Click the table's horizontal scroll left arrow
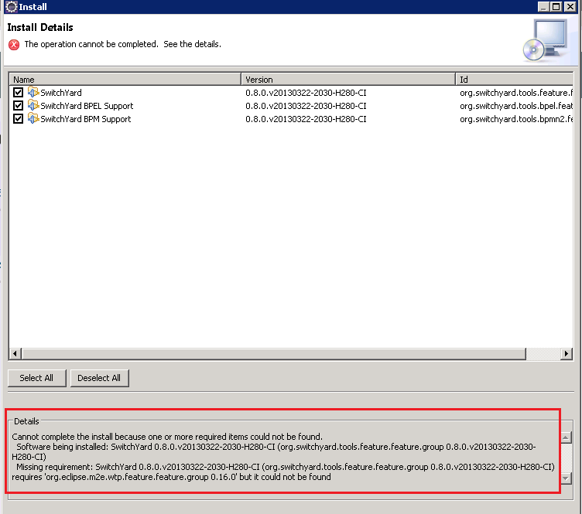582x514 pixels. (15, 353)
